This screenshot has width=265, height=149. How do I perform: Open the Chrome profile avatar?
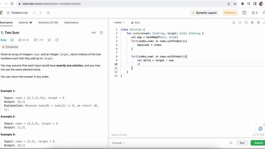click(261, 4)
